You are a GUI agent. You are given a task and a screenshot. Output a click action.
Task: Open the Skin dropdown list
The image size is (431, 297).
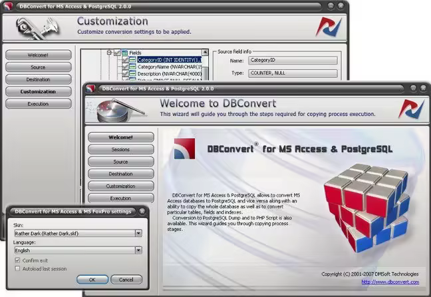point(138,234)
